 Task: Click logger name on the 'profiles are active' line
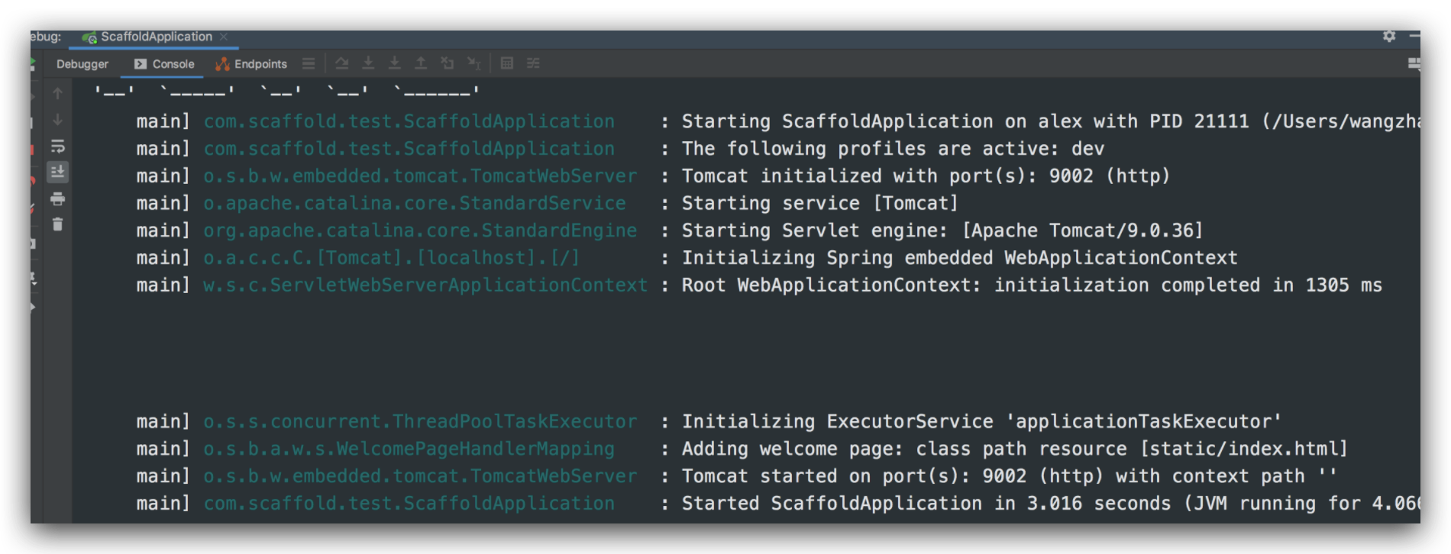pyautogui.click(x=409, y=149)
